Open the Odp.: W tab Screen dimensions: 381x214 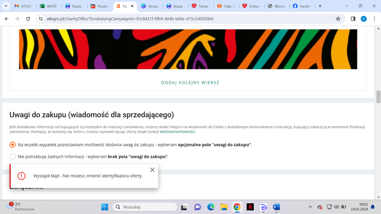tap(226, 6)
